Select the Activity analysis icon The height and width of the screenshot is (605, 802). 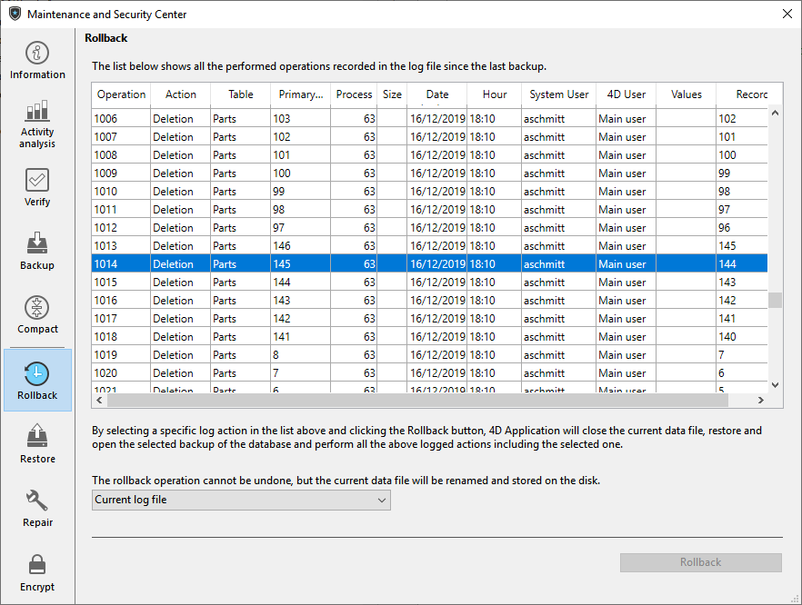pos(37,113)
